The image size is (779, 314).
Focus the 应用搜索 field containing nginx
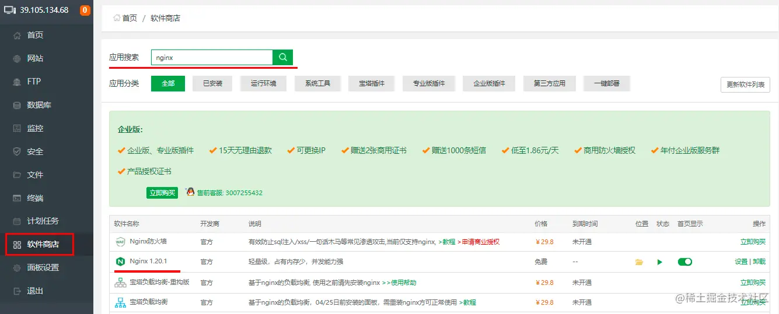[212, 57]
